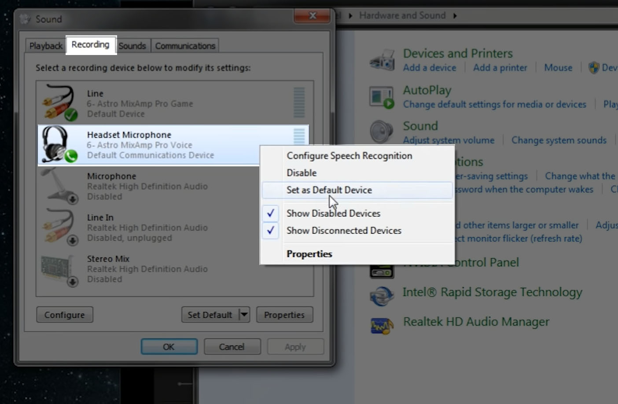This screenshot has width=618, height=404.
Task: Open the AutoPlay icon in Control Panel
Action: point(382,97)
